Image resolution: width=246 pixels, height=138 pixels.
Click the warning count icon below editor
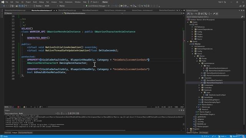coord(24,107)
